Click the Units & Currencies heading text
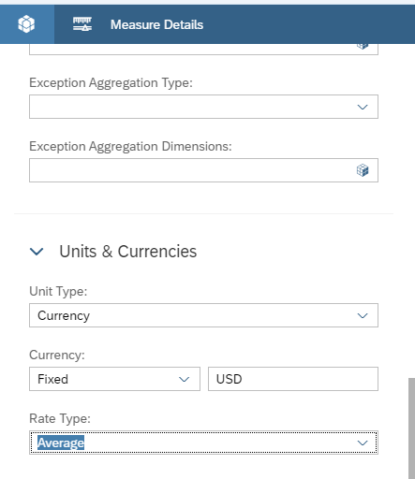The width and height of the screenshot is (415, 479). coord(128,252)
